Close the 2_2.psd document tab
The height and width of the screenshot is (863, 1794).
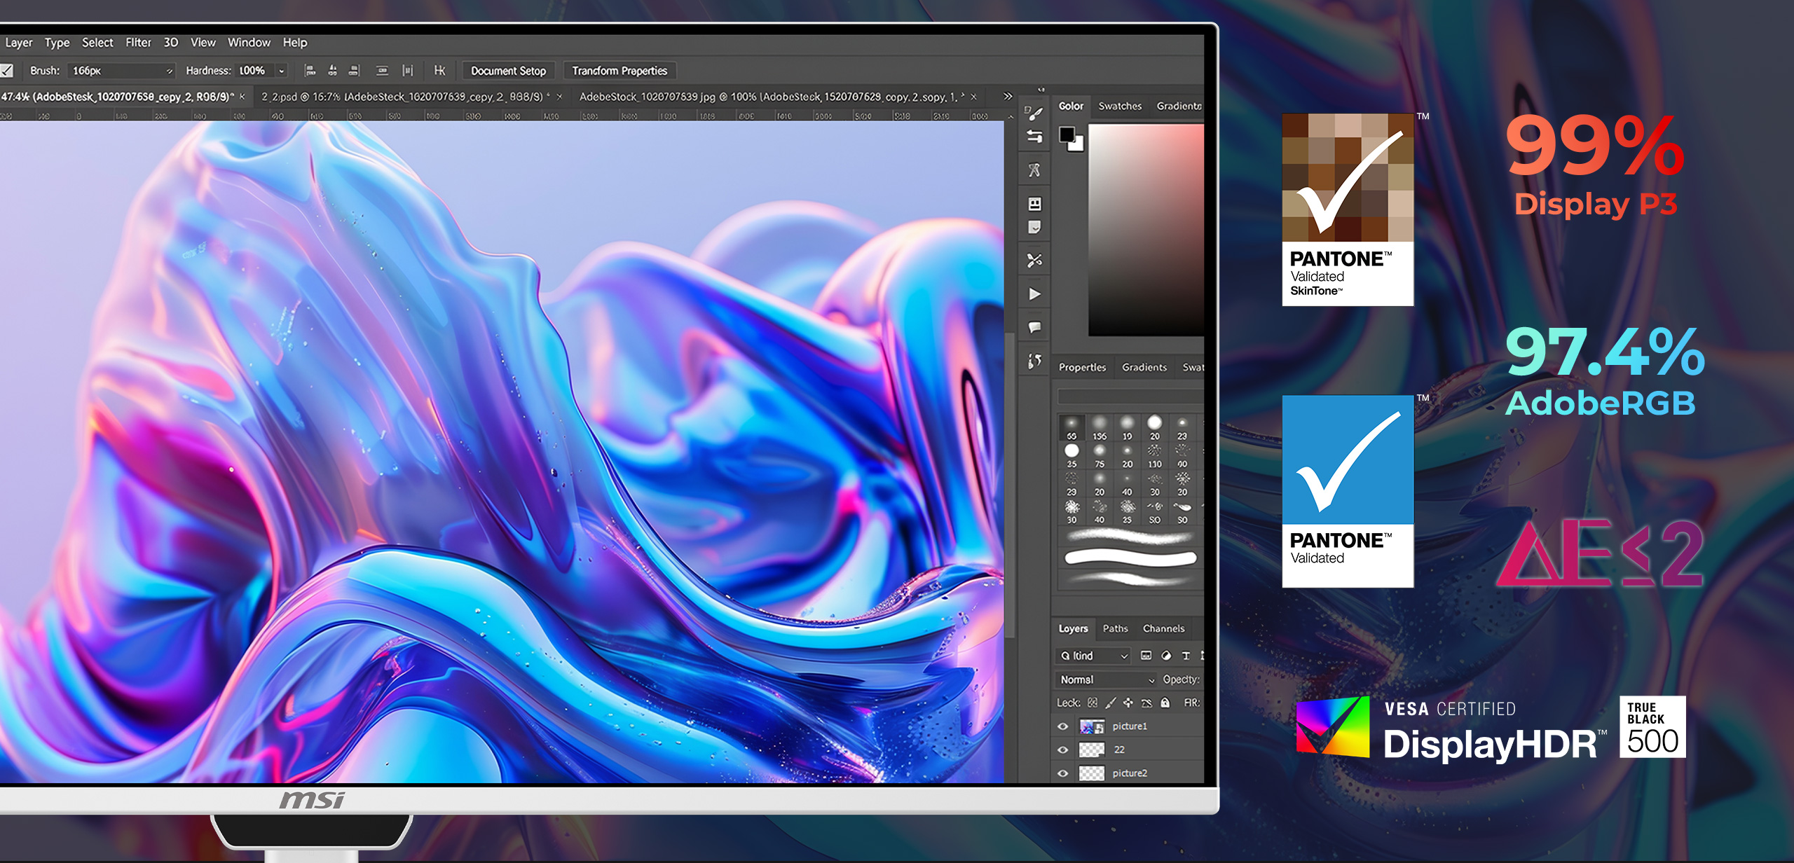(559, 97)
